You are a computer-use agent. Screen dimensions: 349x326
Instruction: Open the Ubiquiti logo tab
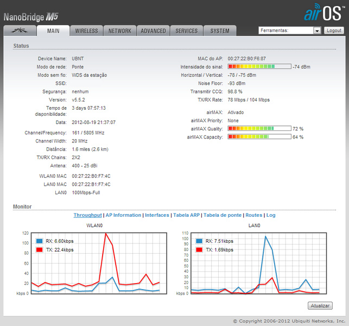20,30
